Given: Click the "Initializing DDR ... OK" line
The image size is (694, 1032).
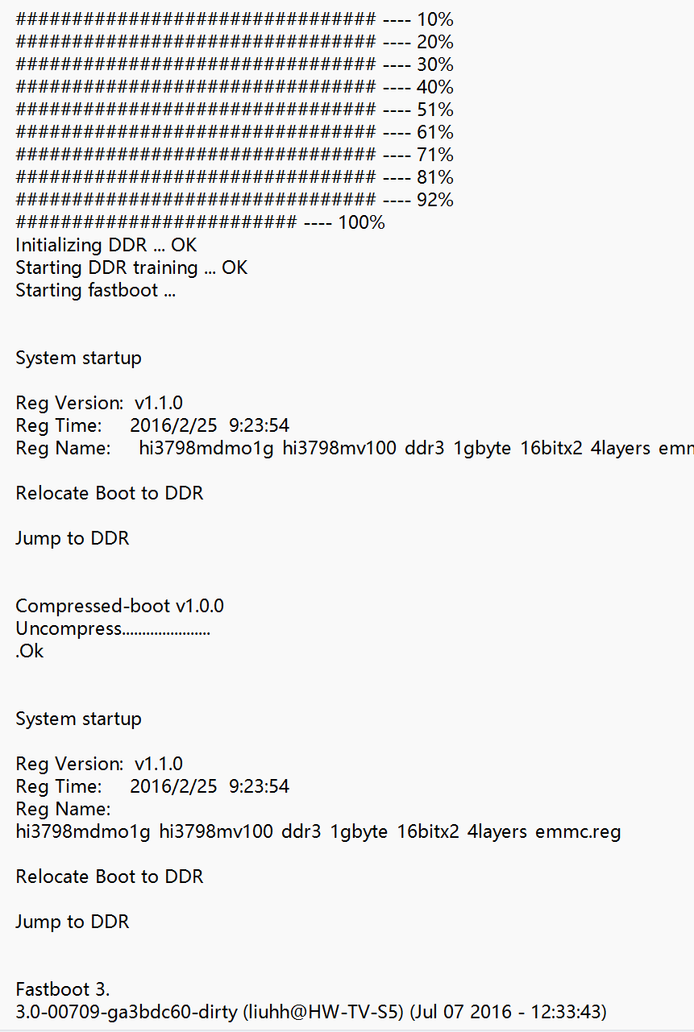Looking at the screenshot, I should click(x=106, y=245).
